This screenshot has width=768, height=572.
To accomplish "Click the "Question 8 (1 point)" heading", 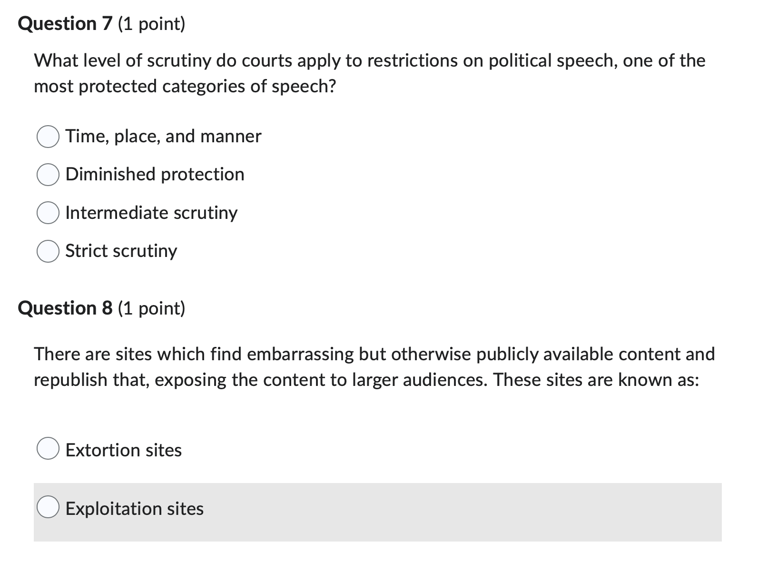I will point(103,307).
